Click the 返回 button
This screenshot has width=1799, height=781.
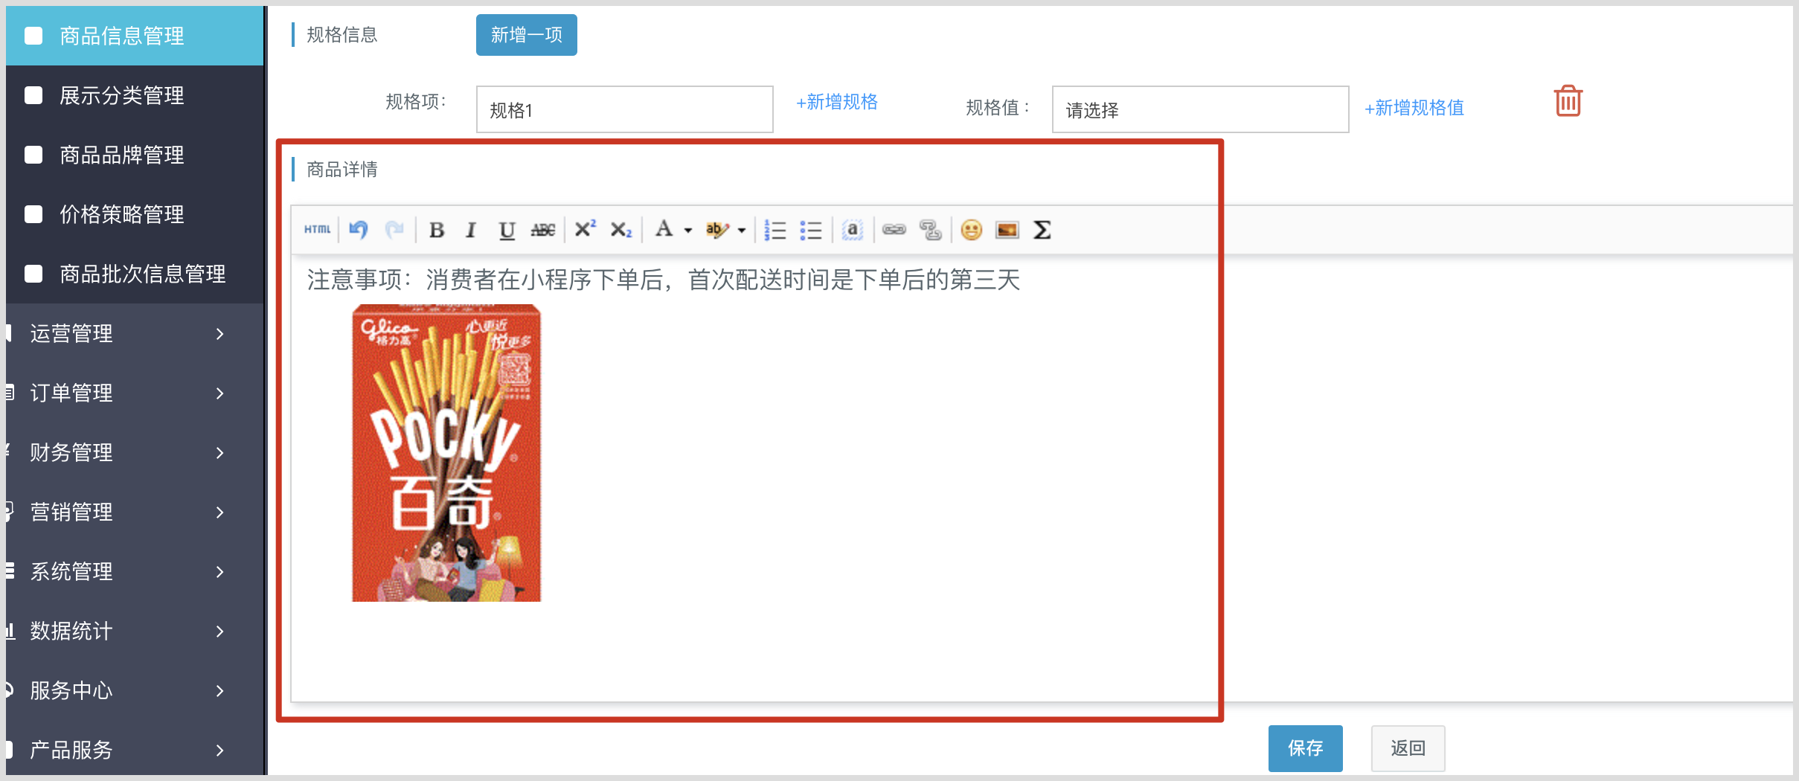(x=1408, y=748)
